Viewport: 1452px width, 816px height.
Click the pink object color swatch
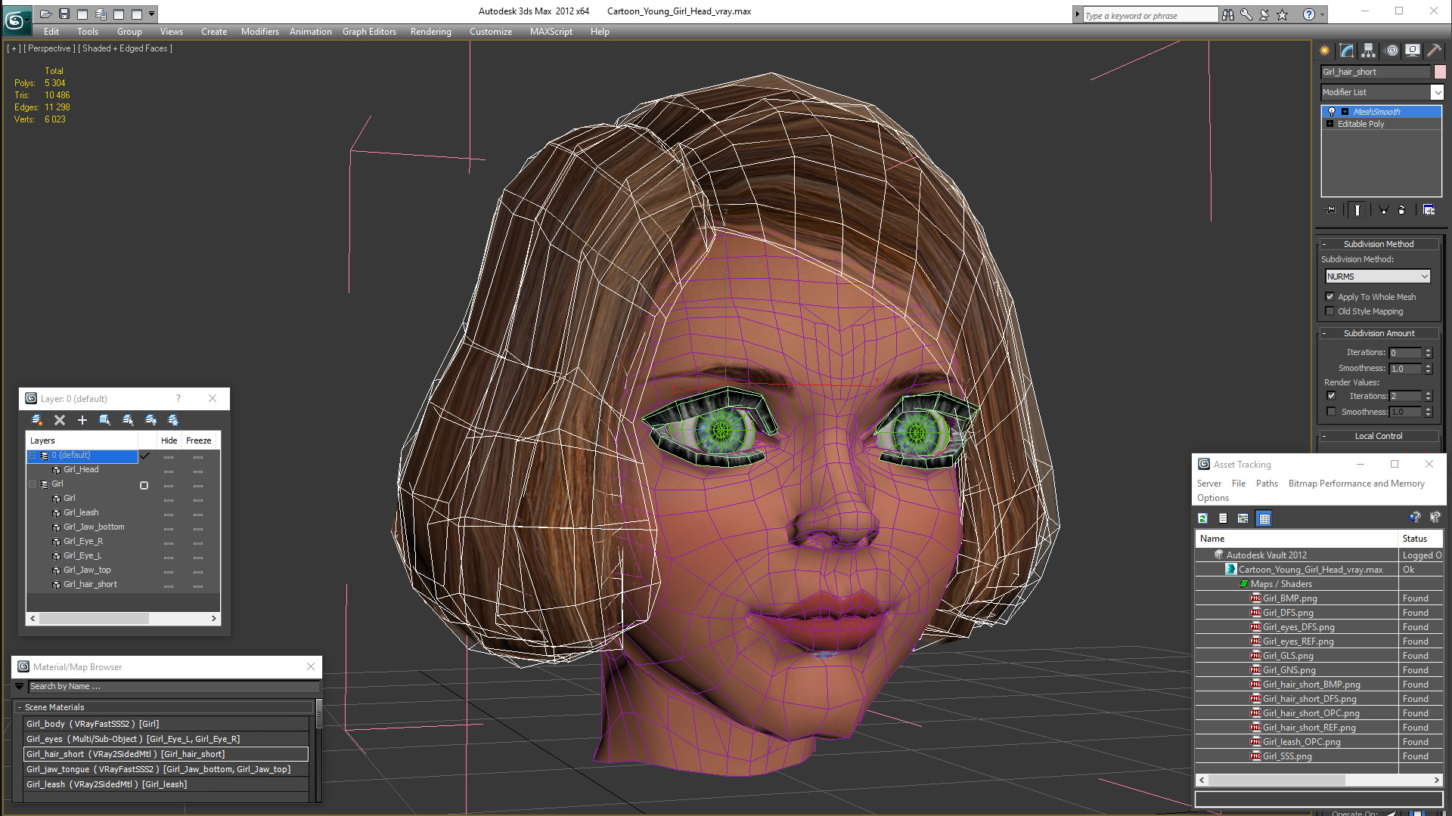pos(1440,72)
